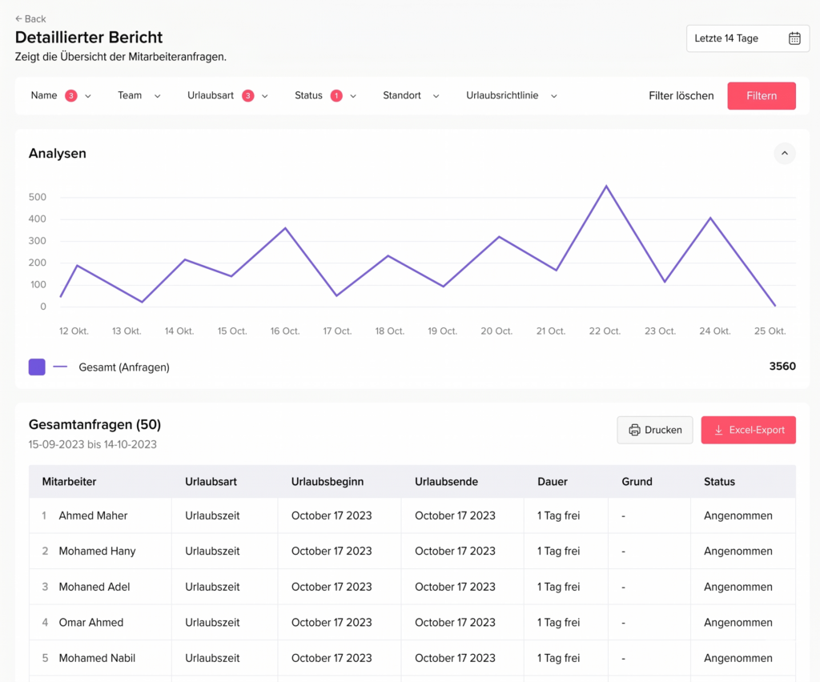This screenshot has width=820, height=682.
Task: Click Filter löschen to clear filters
Action: coord(681,96)
